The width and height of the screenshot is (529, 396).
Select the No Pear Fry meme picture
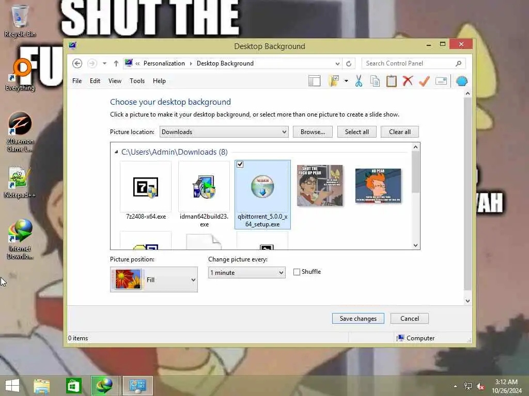click(x=378, y=186)
